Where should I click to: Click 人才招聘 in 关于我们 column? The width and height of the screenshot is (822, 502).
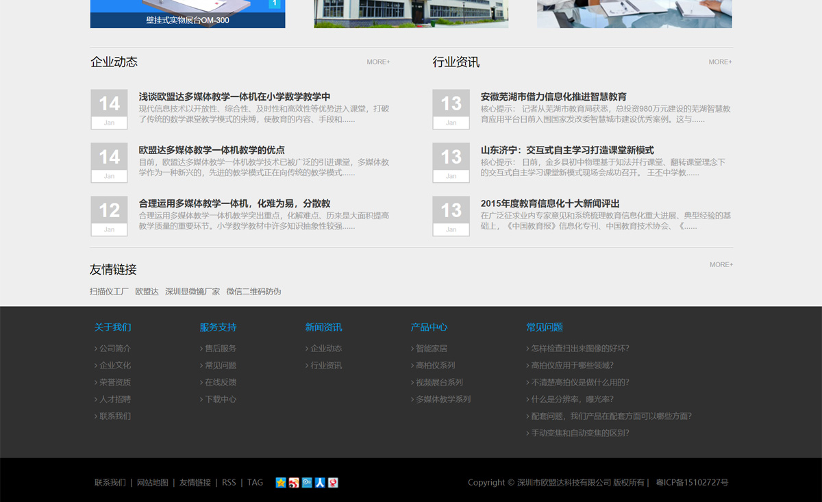[112, 399]
